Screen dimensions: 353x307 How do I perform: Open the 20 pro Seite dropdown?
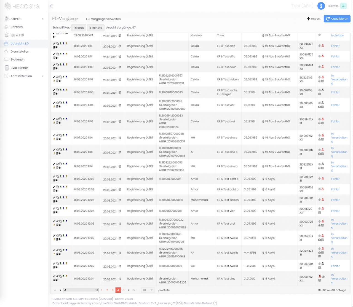[148, 290]
